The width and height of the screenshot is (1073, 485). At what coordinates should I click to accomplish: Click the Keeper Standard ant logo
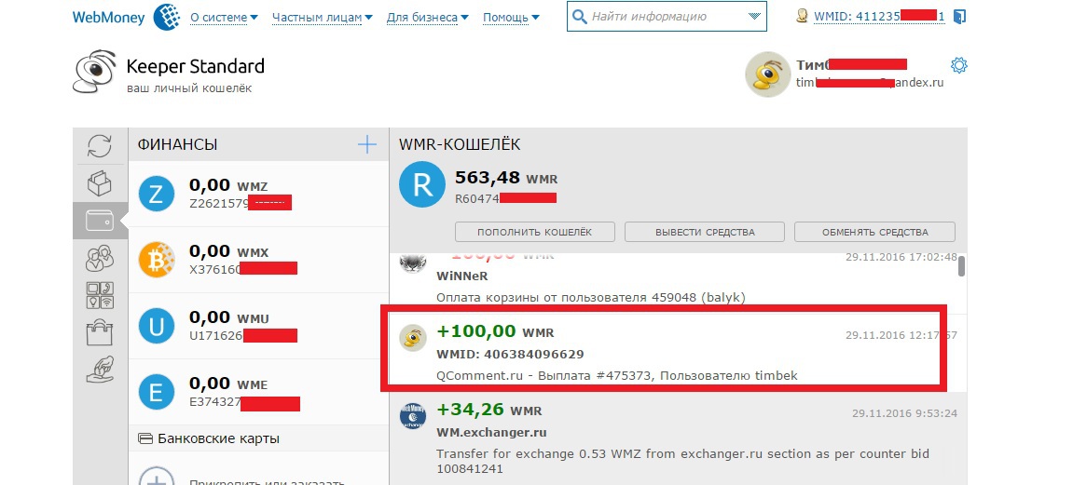[95, 71]
